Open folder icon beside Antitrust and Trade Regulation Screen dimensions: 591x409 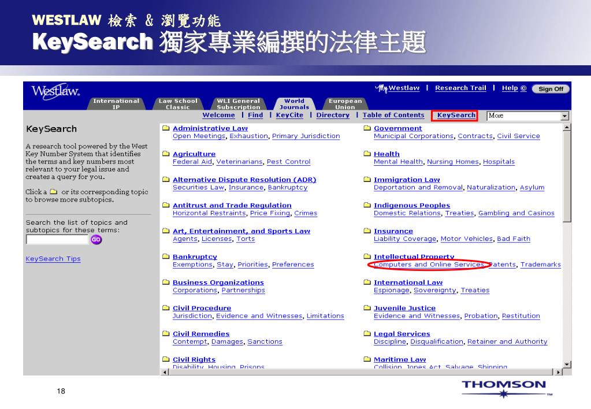(x=166, y=205)
